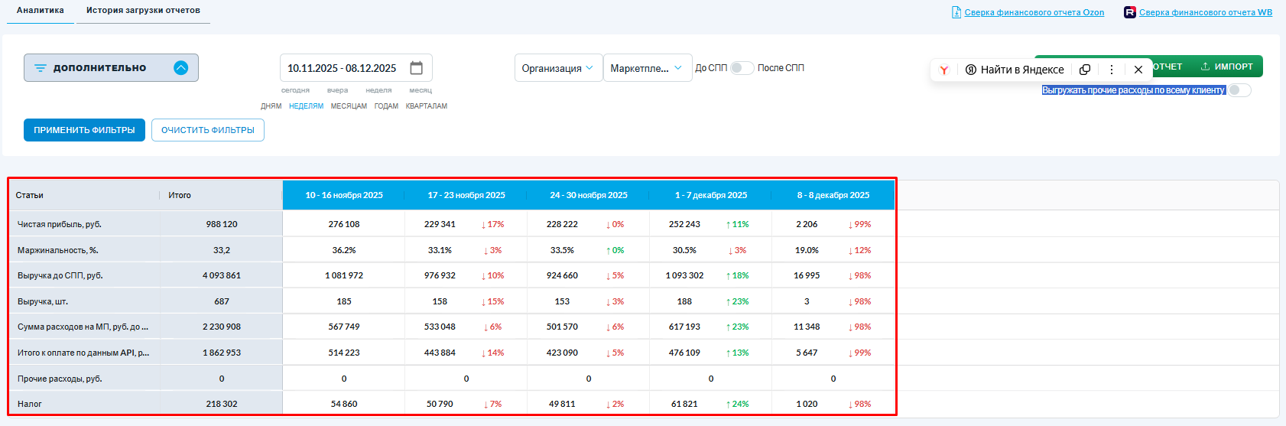The image size is (1286, 426).
Task: Click the Yandex browser logo in popup
Action: coord(944,70)
